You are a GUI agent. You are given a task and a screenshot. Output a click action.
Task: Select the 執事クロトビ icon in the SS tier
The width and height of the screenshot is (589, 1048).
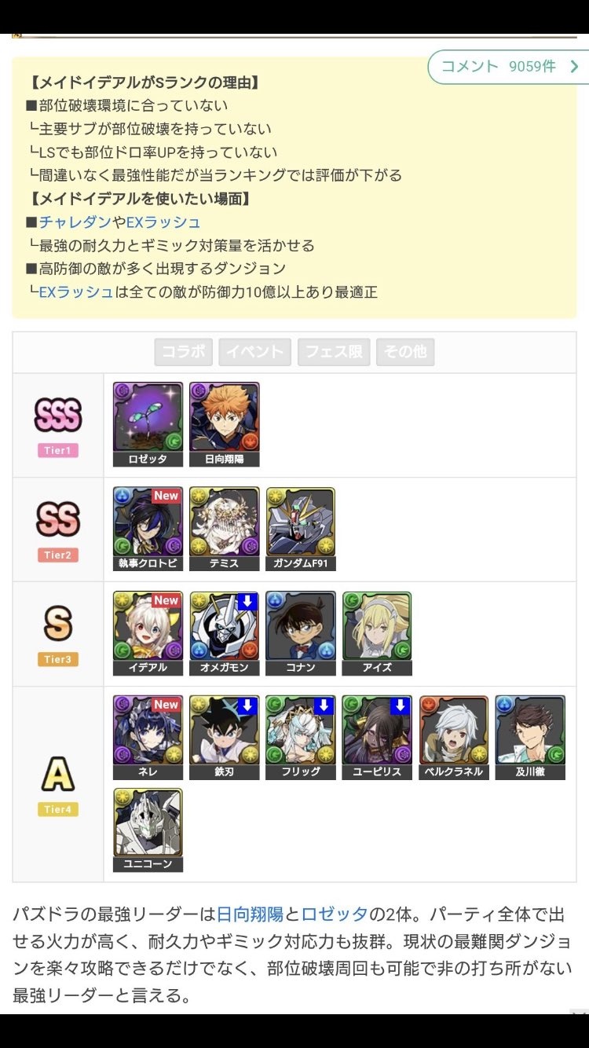[x=148, y=529]
